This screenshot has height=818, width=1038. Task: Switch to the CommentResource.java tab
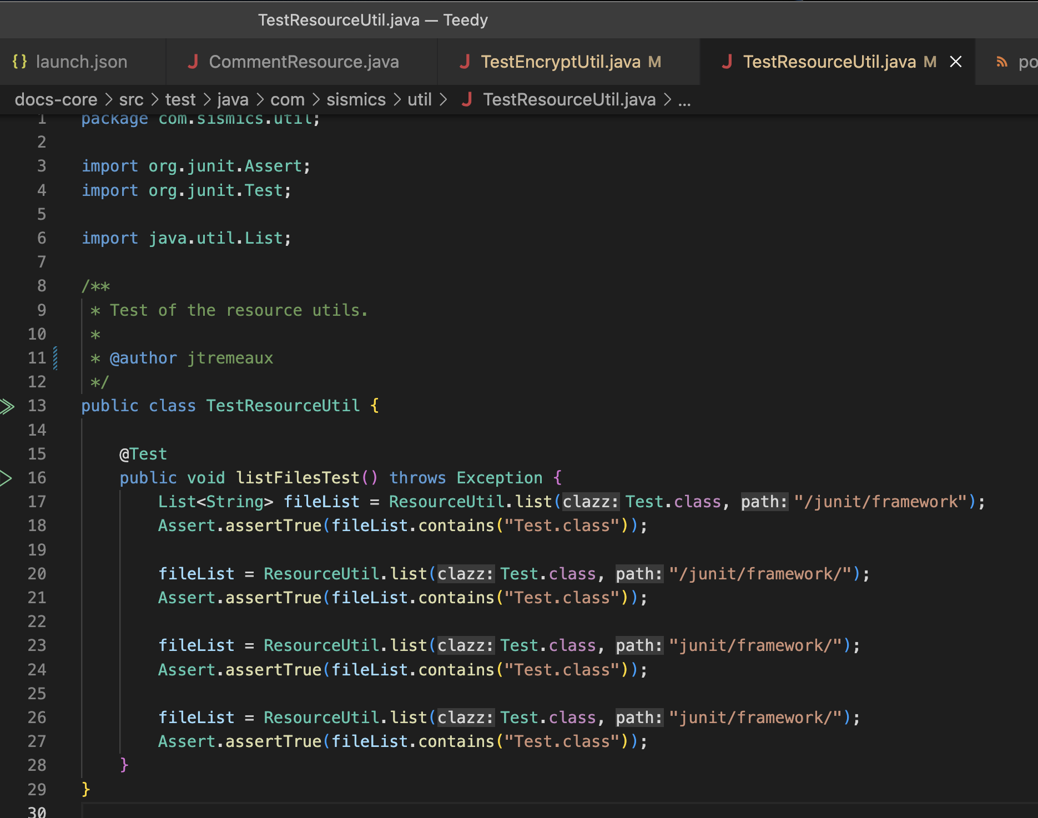pyautogui.click(x=301, y=62)
